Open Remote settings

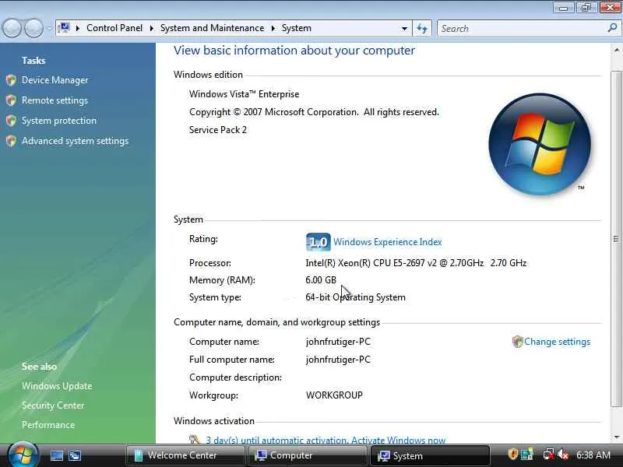[x=55, y=100]
